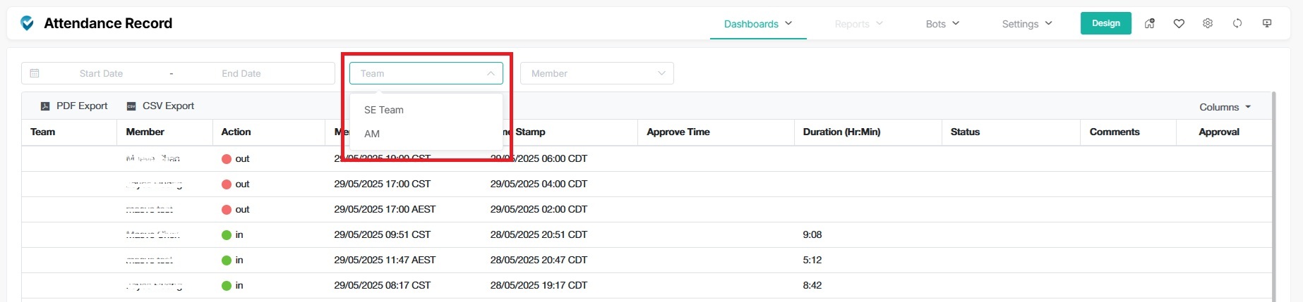
Task: Click the Duration (Hr:Min) column header
Action: (x=841, y=132)
